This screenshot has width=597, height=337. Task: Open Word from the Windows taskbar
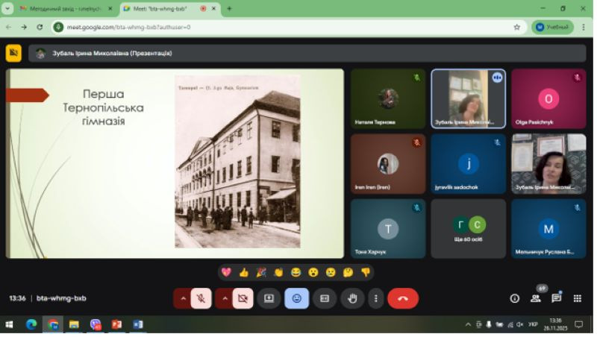[x=137, y=325]
